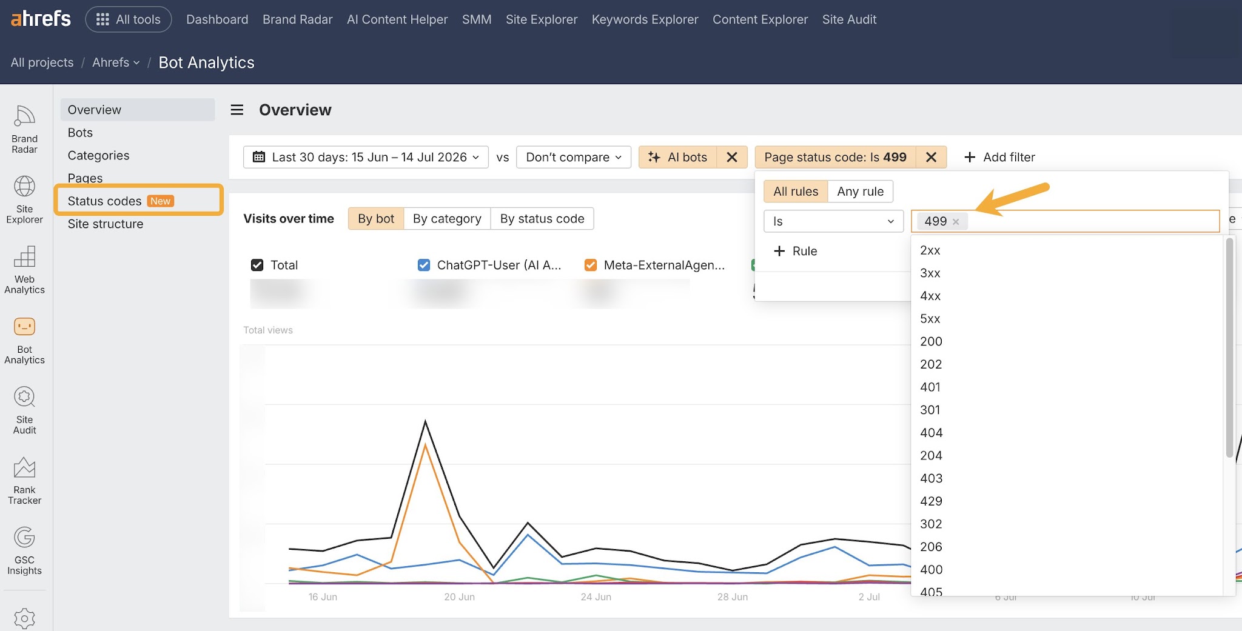
Task: Select 403 status code option
Action: (931, 478)
